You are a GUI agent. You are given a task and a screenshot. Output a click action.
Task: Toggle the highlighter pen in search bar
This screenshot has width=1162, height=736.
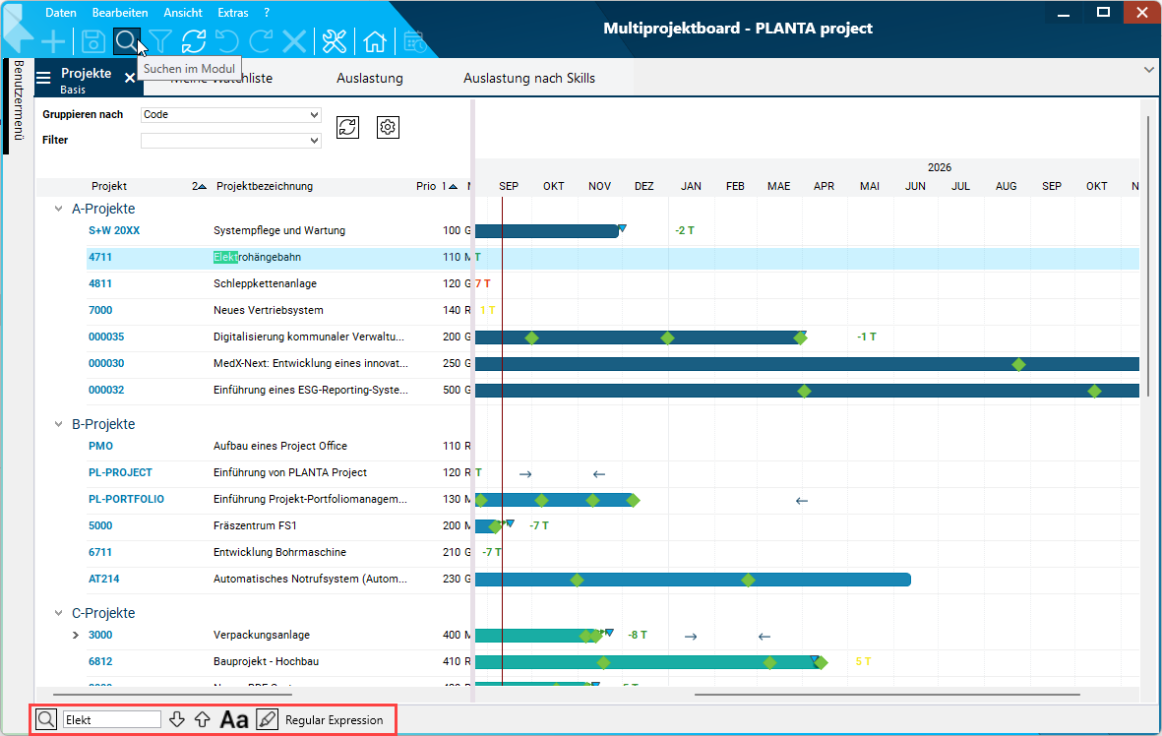(x=267, y=720)
